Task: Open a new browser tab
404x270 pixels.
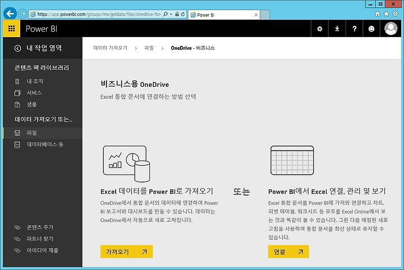Action: click(265, 15)
